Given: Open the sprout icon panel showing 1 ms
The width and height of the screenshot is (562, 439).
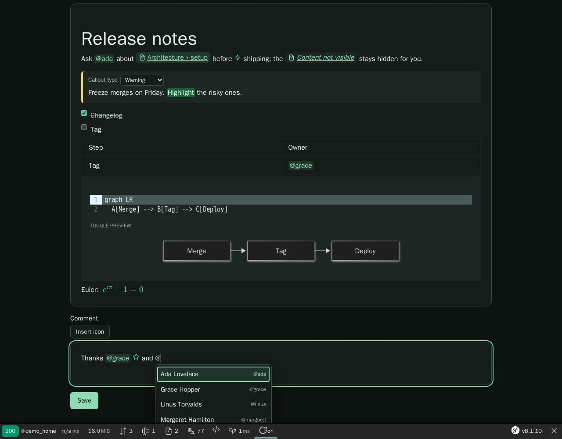Looking at the screenshot, I should [x=239, y=431].
